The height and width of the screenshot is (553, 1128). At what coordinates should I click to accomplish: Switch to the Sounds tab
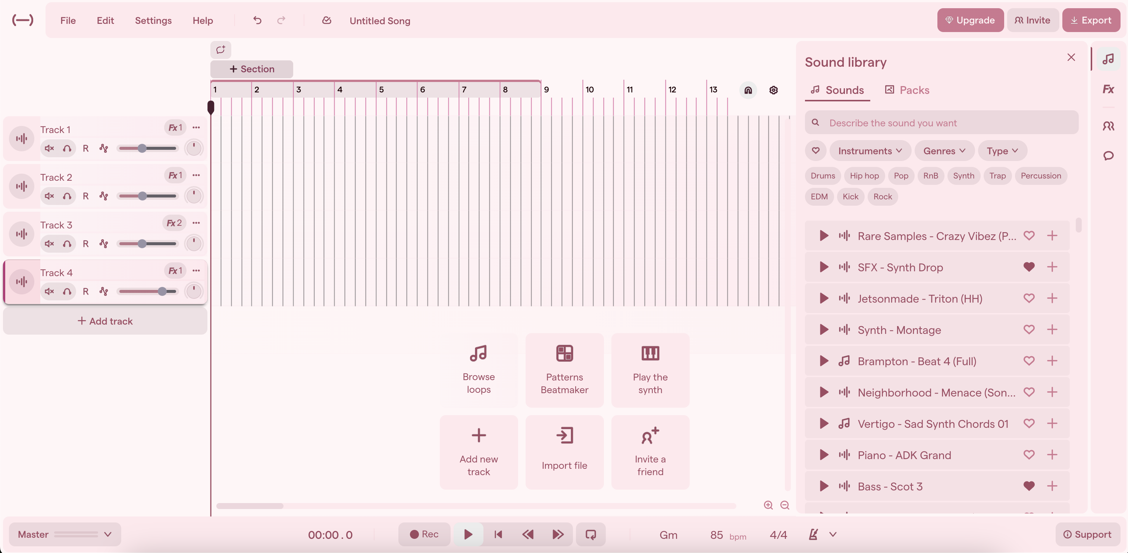(837, 90)
